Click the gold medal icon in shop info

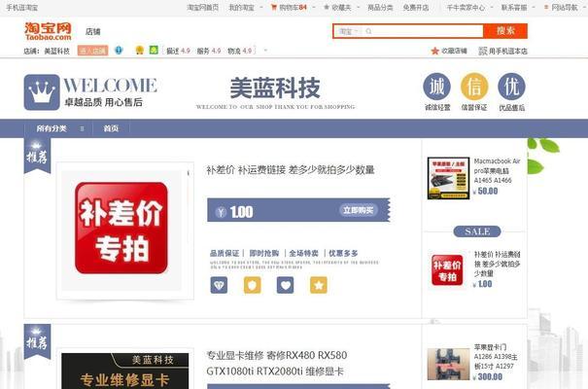[140, 50]
